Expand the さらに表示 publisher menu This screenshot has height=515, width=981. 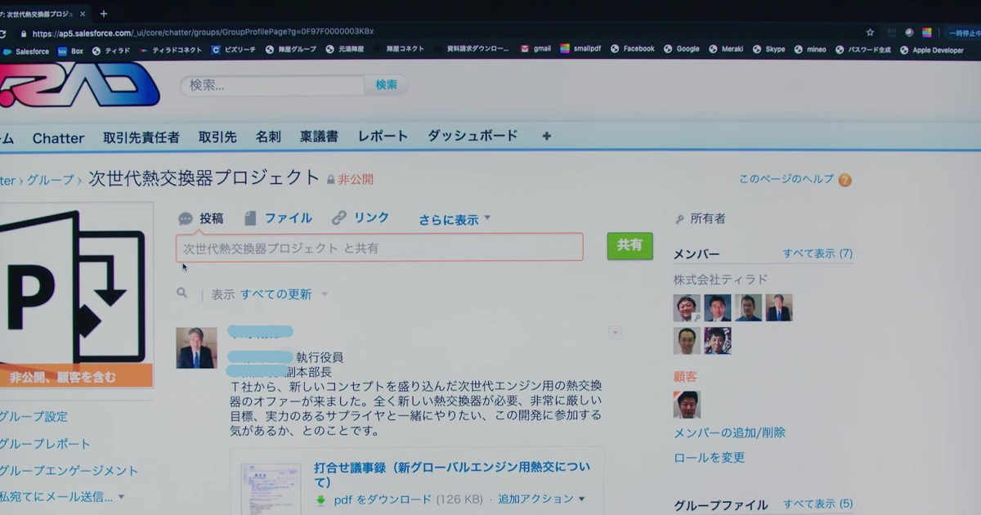455,219
